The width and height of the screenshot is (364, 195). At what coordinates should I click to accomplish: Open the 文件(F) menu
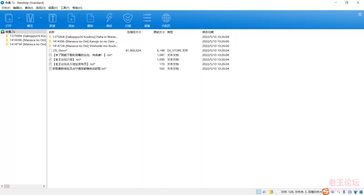coord(6,8)
